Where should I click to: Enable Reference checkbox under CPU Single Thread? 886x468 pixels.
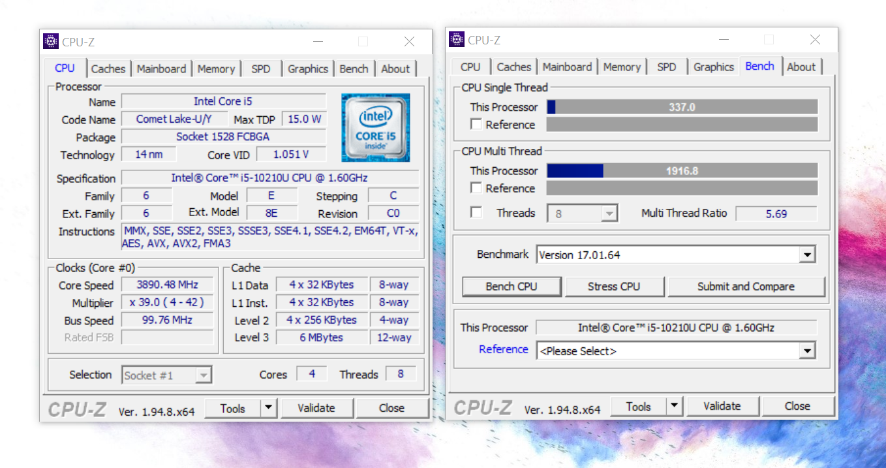tap(476, 124)
